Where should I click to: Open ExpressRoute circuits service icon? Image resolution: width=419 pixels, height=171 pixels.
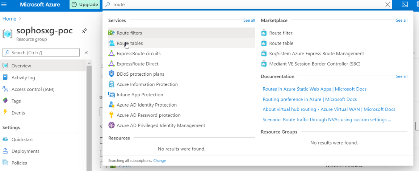tap(112, 54)
